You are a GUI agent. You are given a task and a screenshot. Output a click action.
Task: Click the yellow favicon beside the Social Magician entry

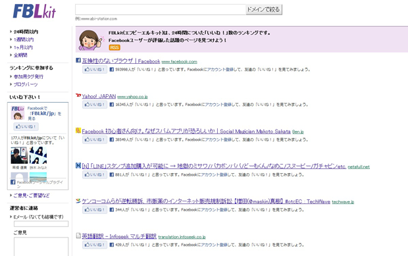(78, 130)
